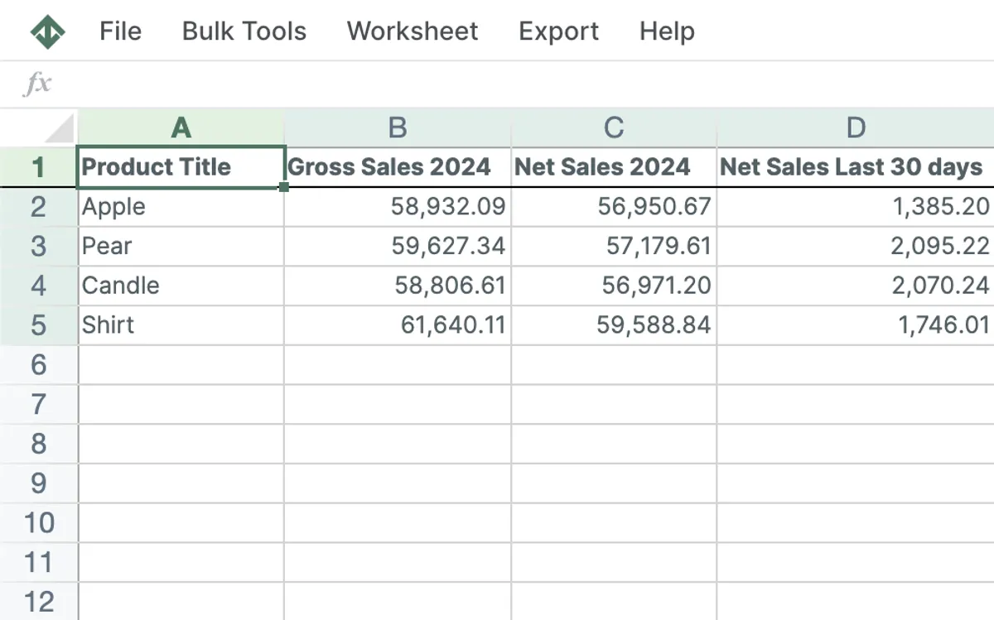Open the Worksheet menu
994x620 pixels.
point(413,31)
